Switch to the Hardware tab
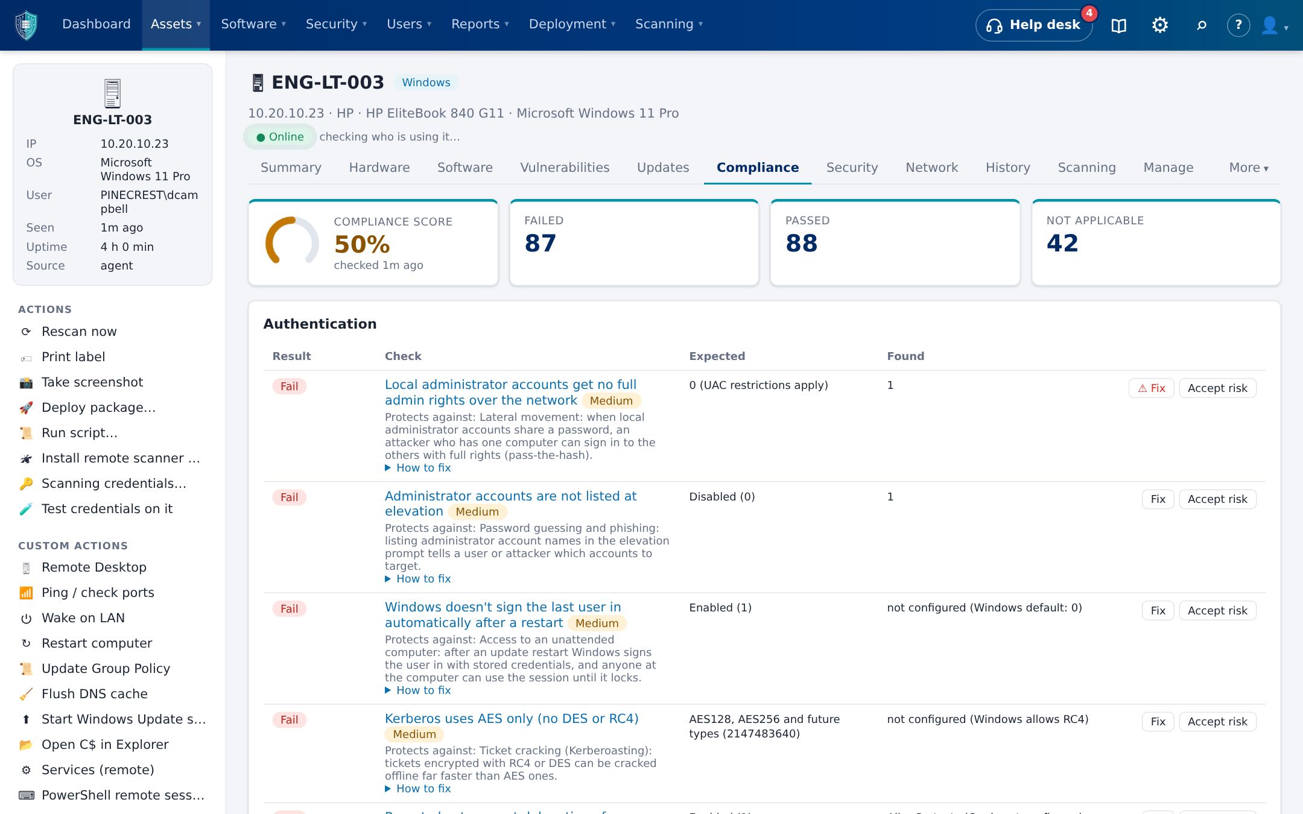1303x814 pixels. (379, 168)
